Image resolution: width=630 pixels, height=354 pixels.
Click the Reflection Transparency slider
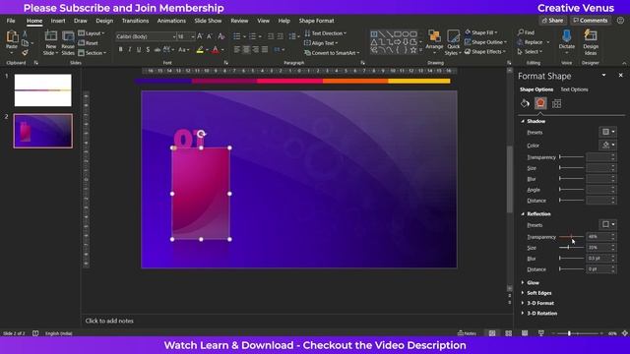point(571,237)
